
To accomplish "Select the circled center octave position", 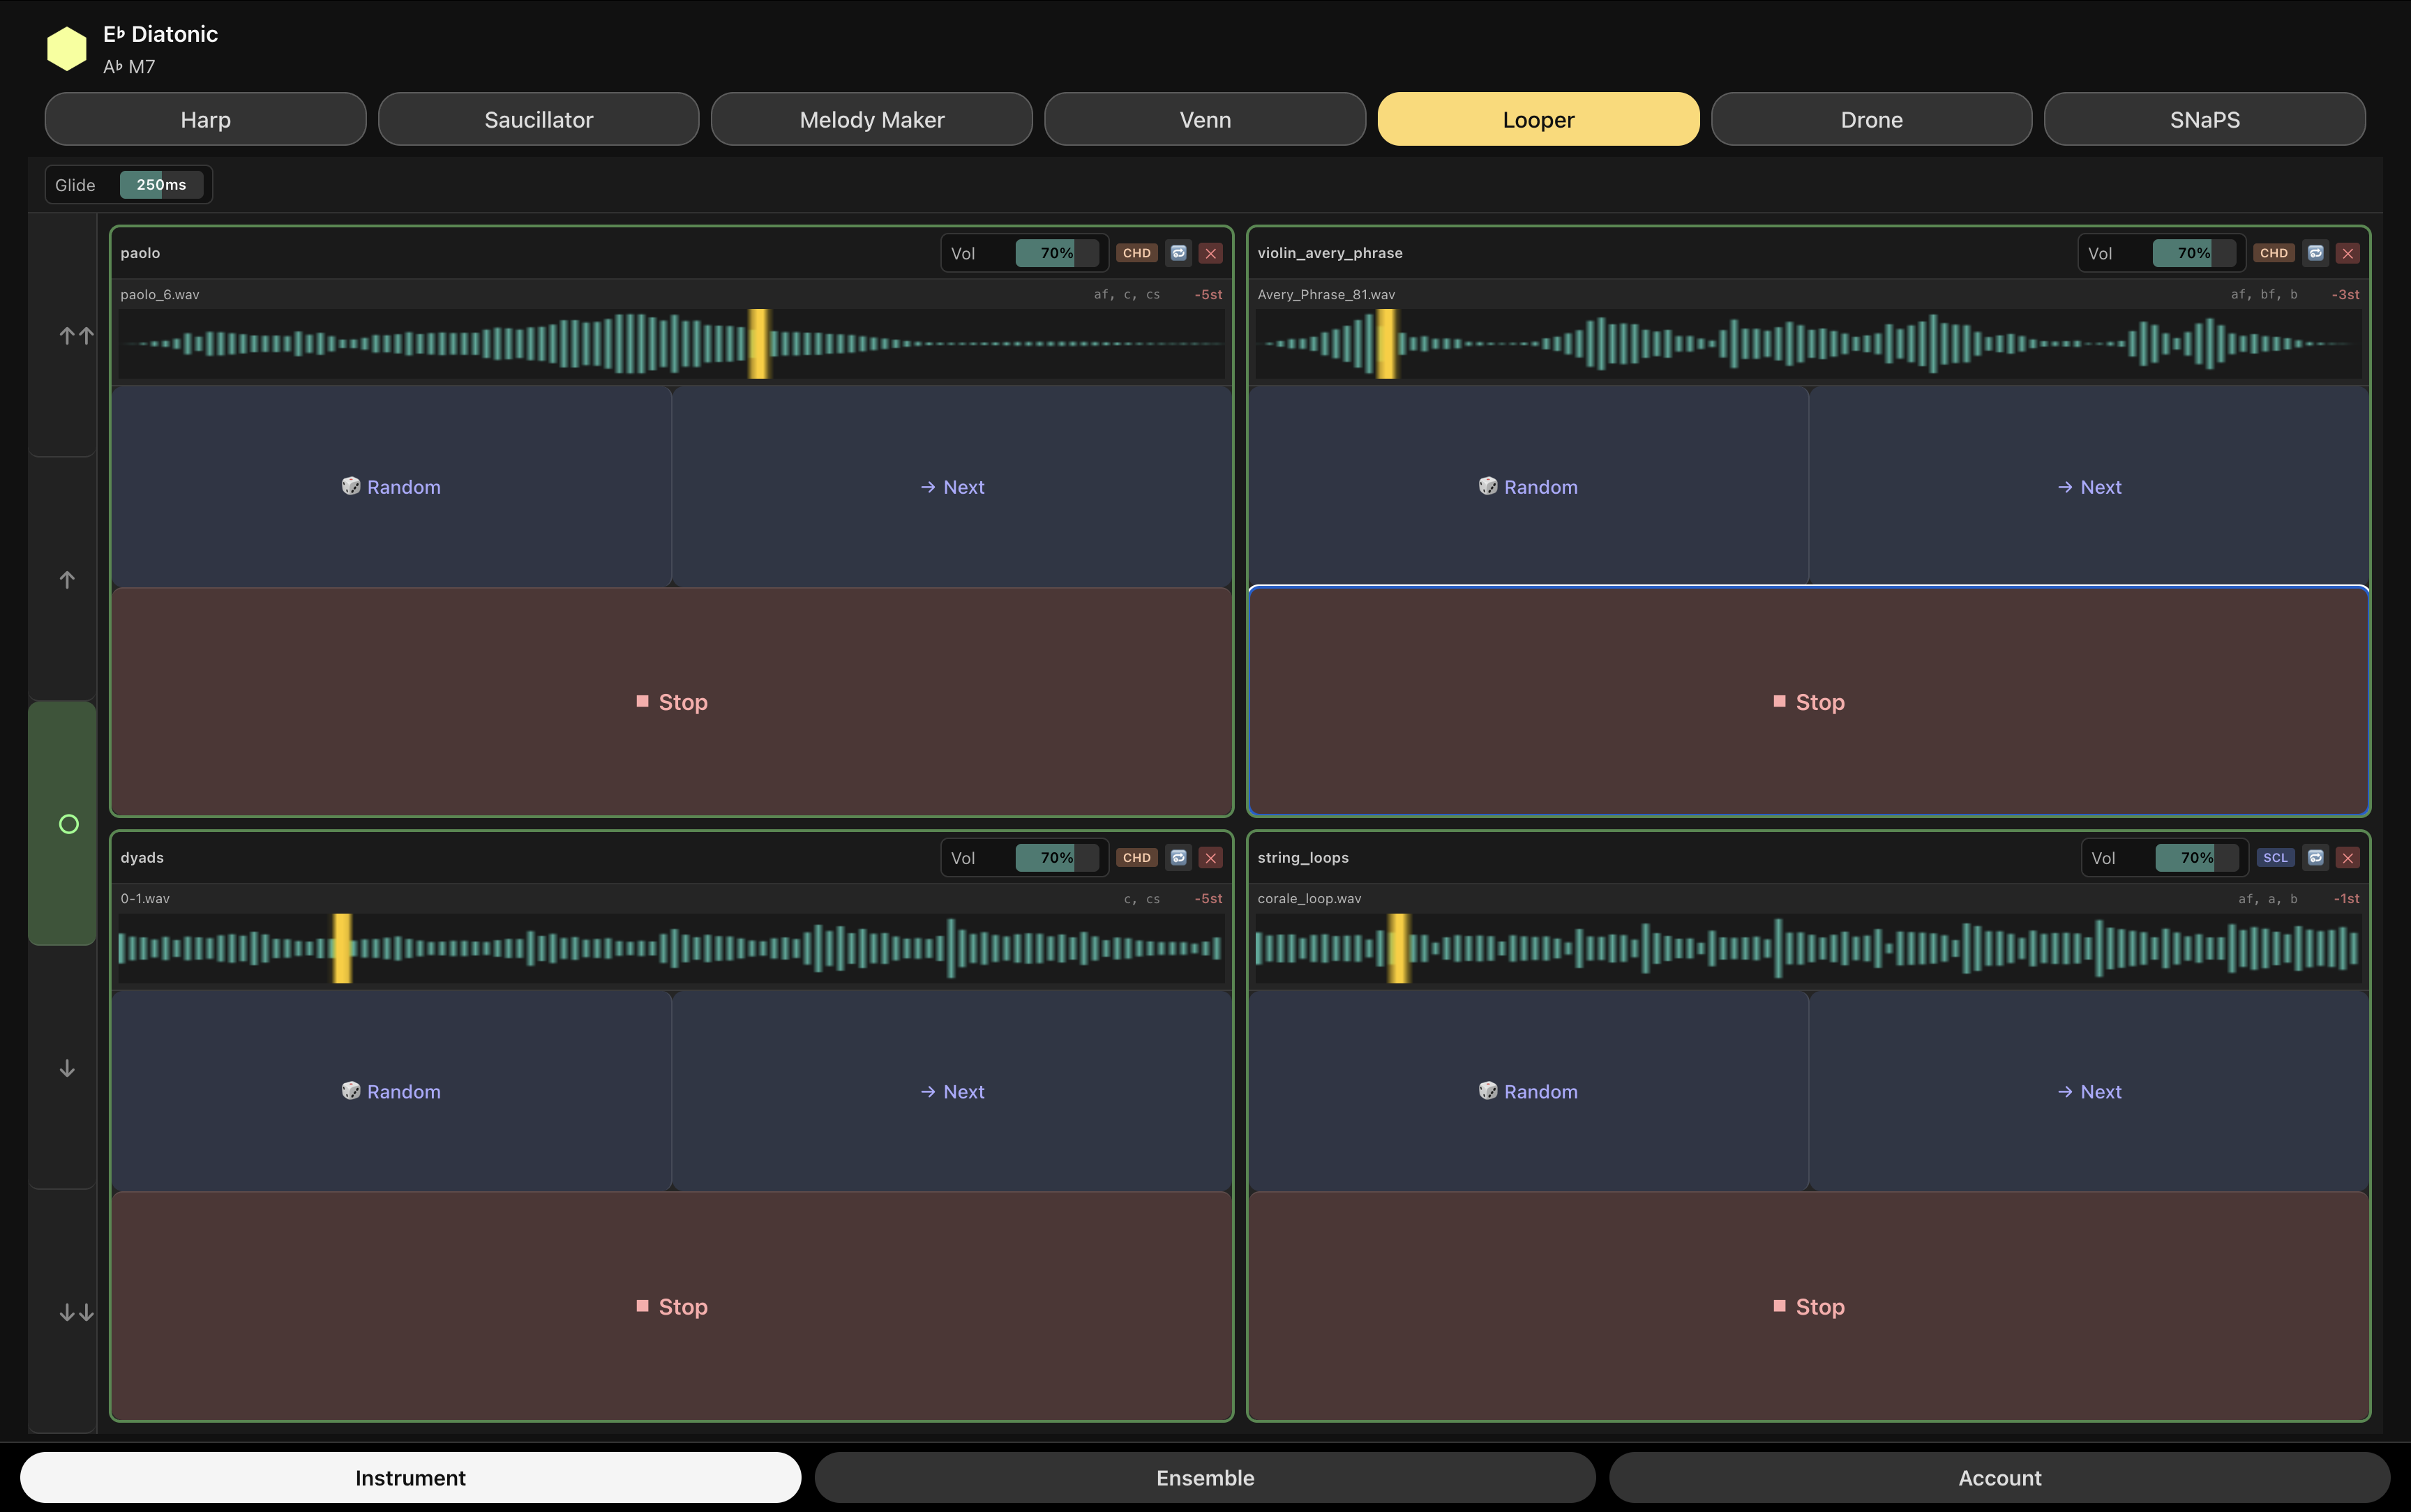I will pos(67,824).
